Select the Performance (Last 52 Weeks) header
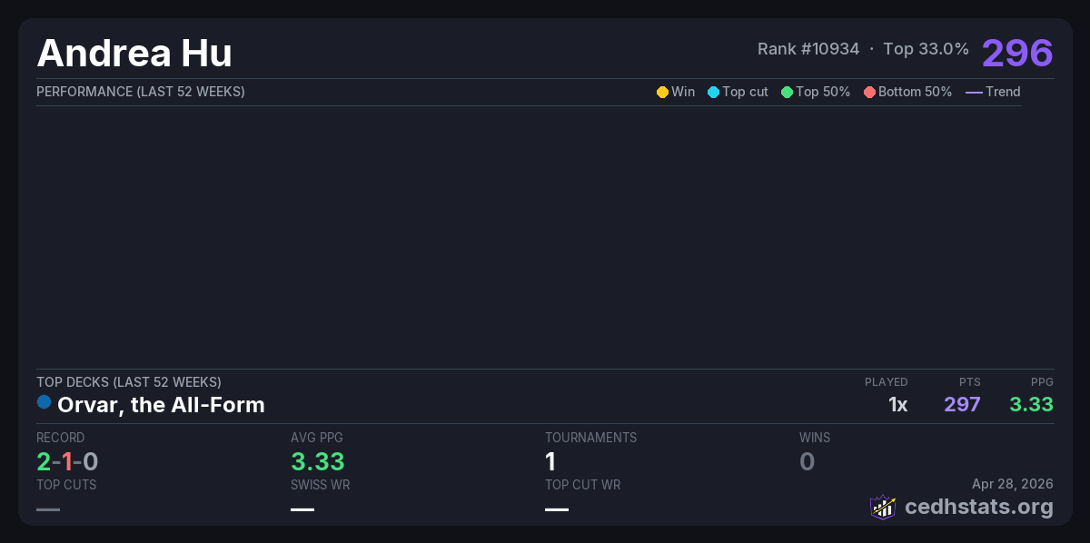The image size is (1090, 543). click(x=141, y=92)
